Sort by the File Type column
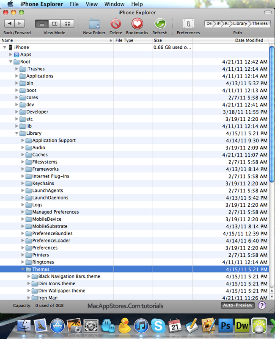 [x=133, y=40]
